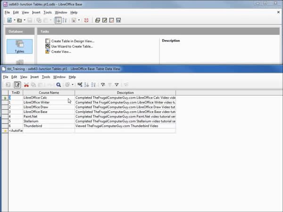This screenshot has height=212, width=283.
Task: Click Copy icon in main Base toolbar
Action: pos(39,20)
